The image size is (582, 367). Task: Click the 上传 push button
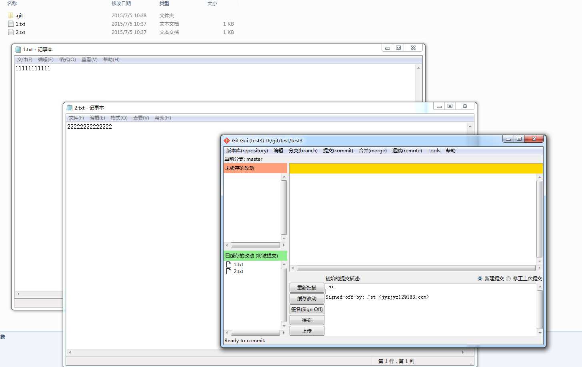coord(307,331)
